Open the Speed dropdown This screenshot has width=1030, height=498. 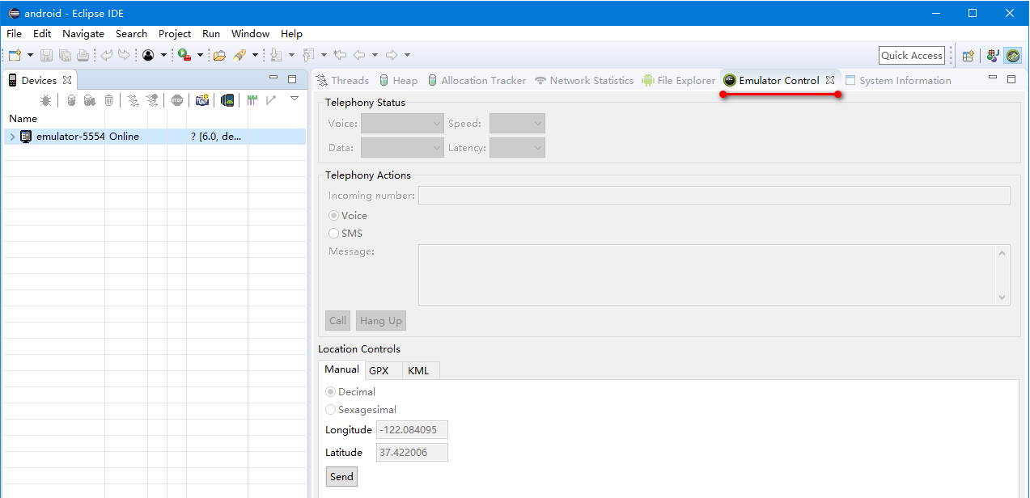(x=517, y=124)
